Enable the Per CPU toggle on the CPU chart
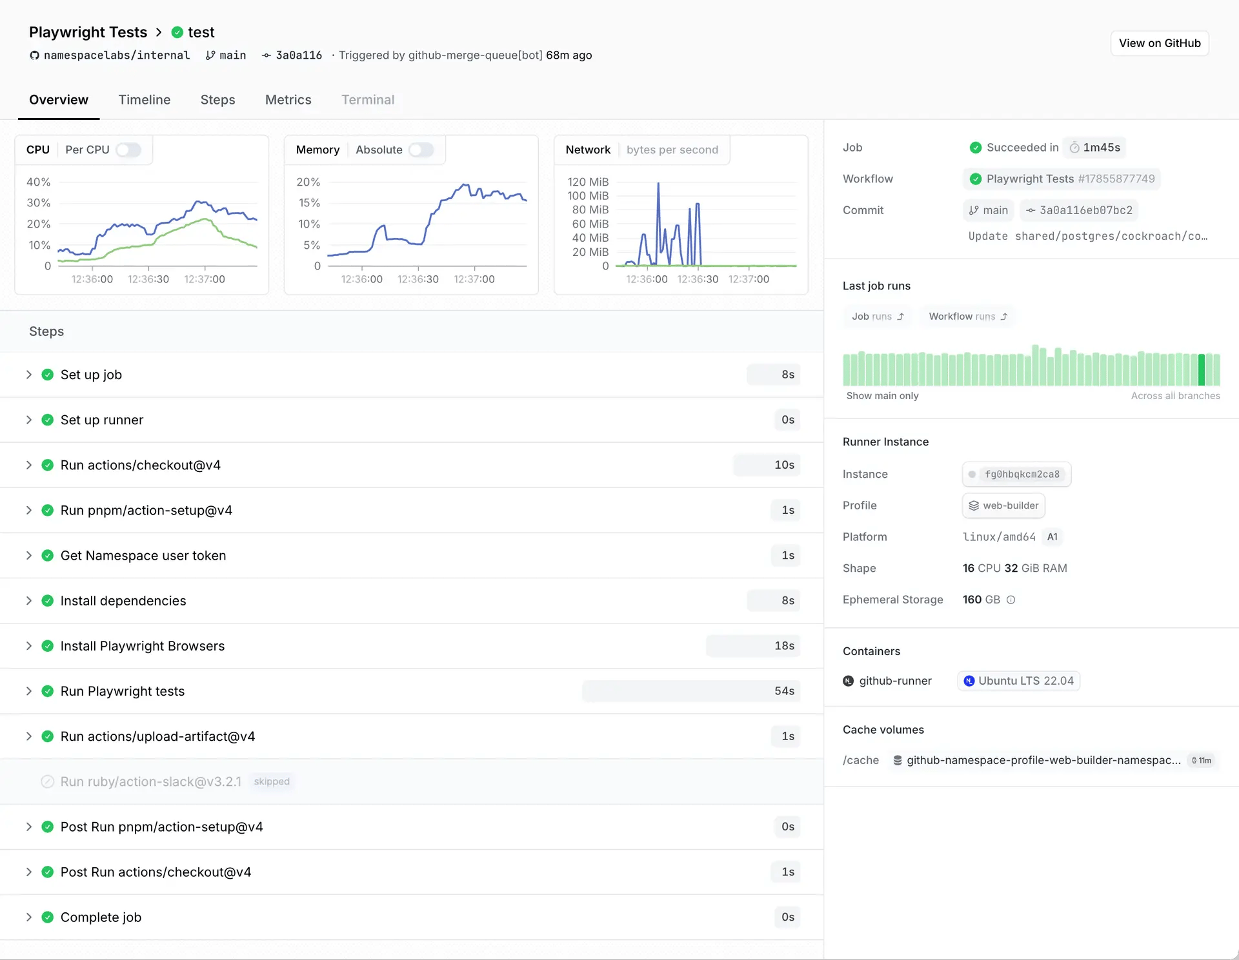Image resolution: width=1239 pixels, height=960 pixels. [x=128, y=150]
